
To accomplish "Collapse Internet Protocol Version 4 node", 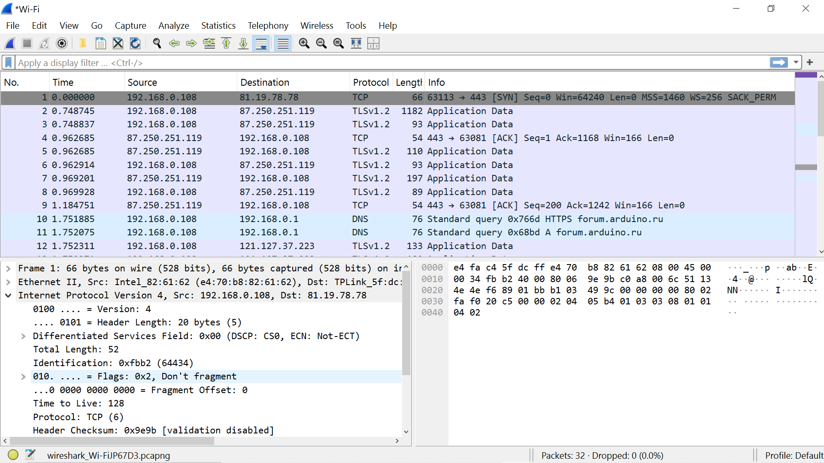I will [8, 295].
